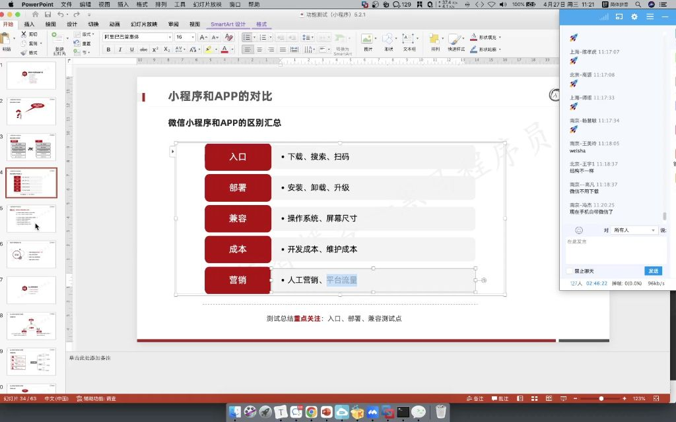
Task: Open the Shapes (形状) gallery icon
Action: 388,39
